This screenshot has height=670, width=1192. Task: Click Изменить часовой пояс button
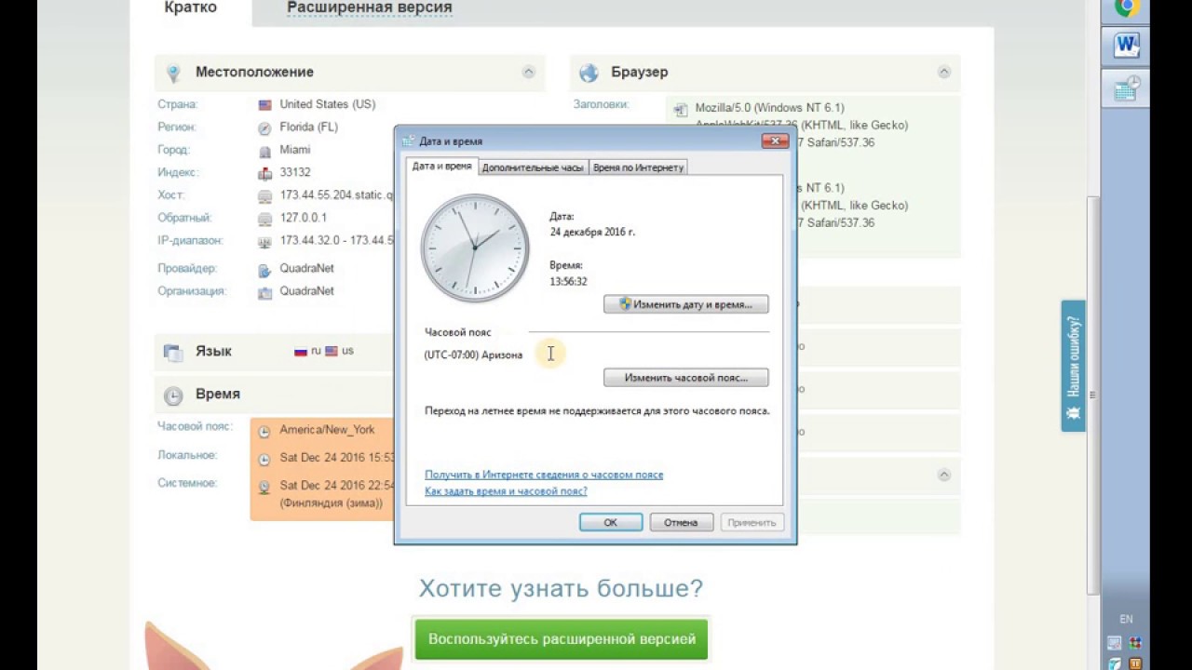click(686, 379)
